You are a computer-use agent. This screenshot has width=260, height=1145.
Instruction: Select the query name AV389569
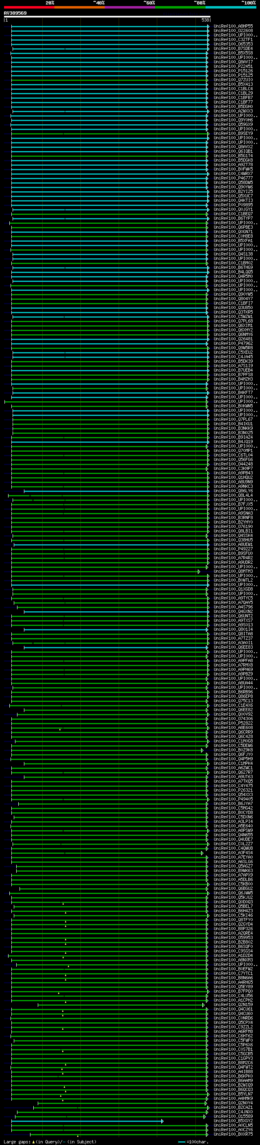pos(15,13)
